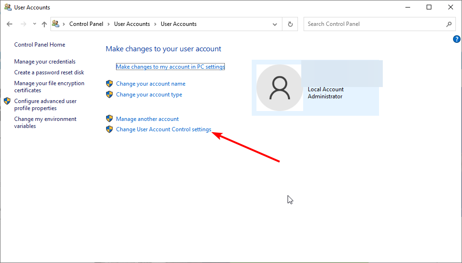Viewport: 462px width, 263px height.
Task: Open the address bar history dropdown
Action: 274,24
